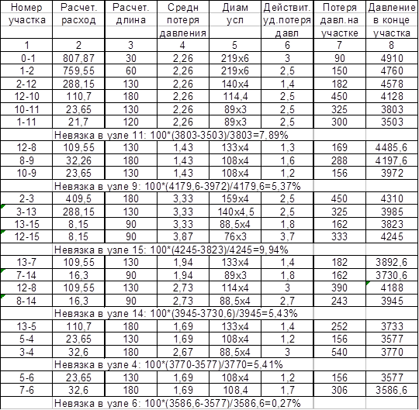Click the column number 5 header cell
This screenshot has width=419, height=410.
tap(235, 45)
